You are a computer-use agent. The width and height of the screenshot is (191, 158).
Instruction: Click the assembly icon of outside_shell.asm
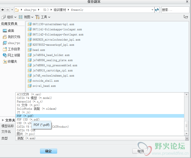coord(29,80)
